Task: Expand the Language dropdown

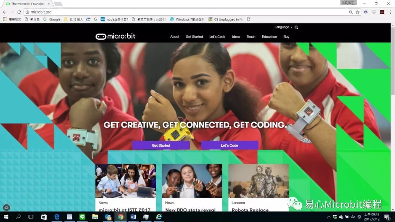Action: click(283, 27)
